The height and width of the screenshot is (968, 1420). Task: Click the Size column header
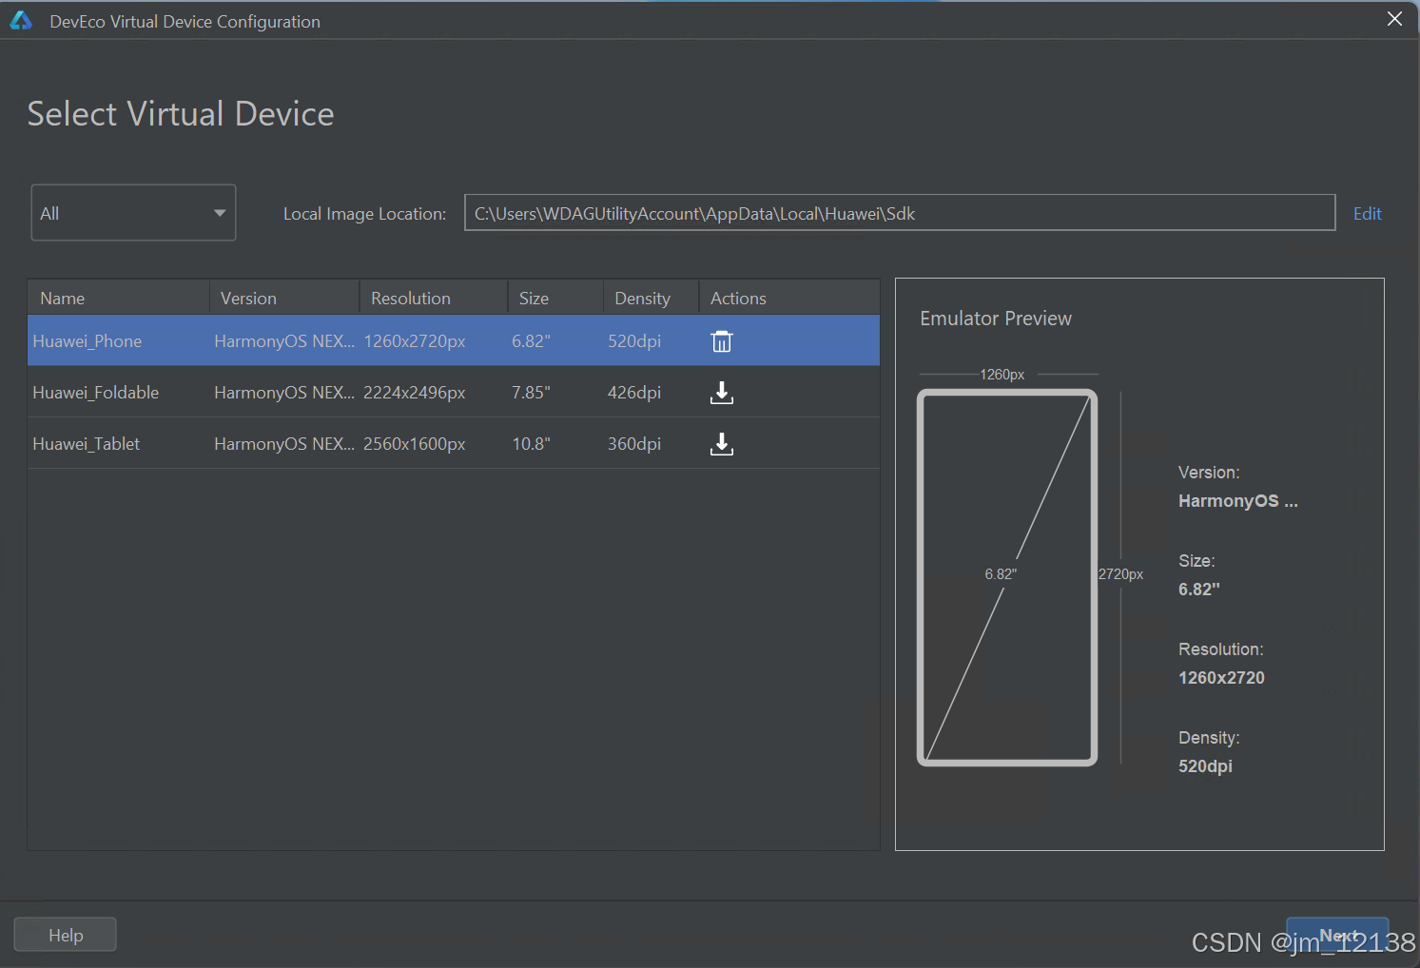click(x=555, y=298)
